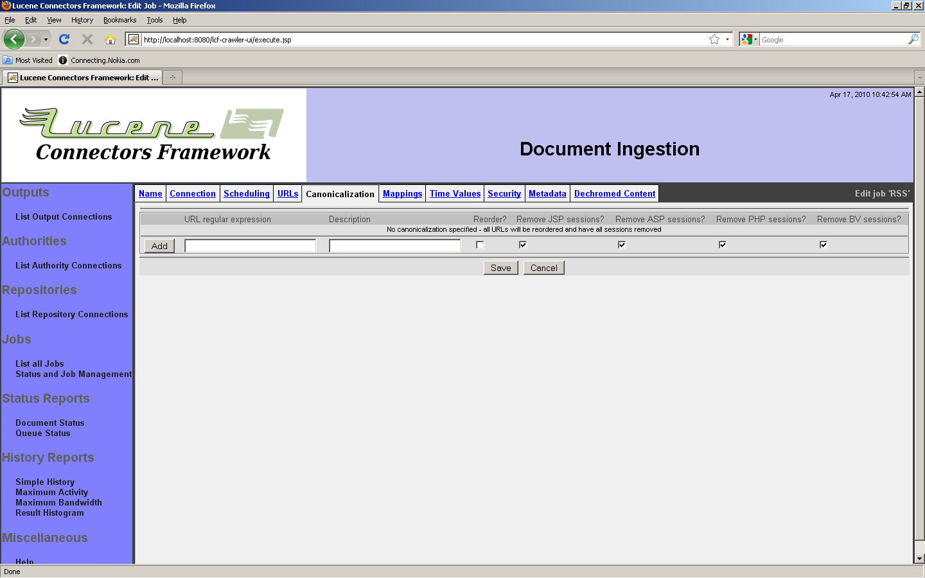Click the Home icon in toolbar
The width and height of the screenshot is (925, 578).
[110, 39]
